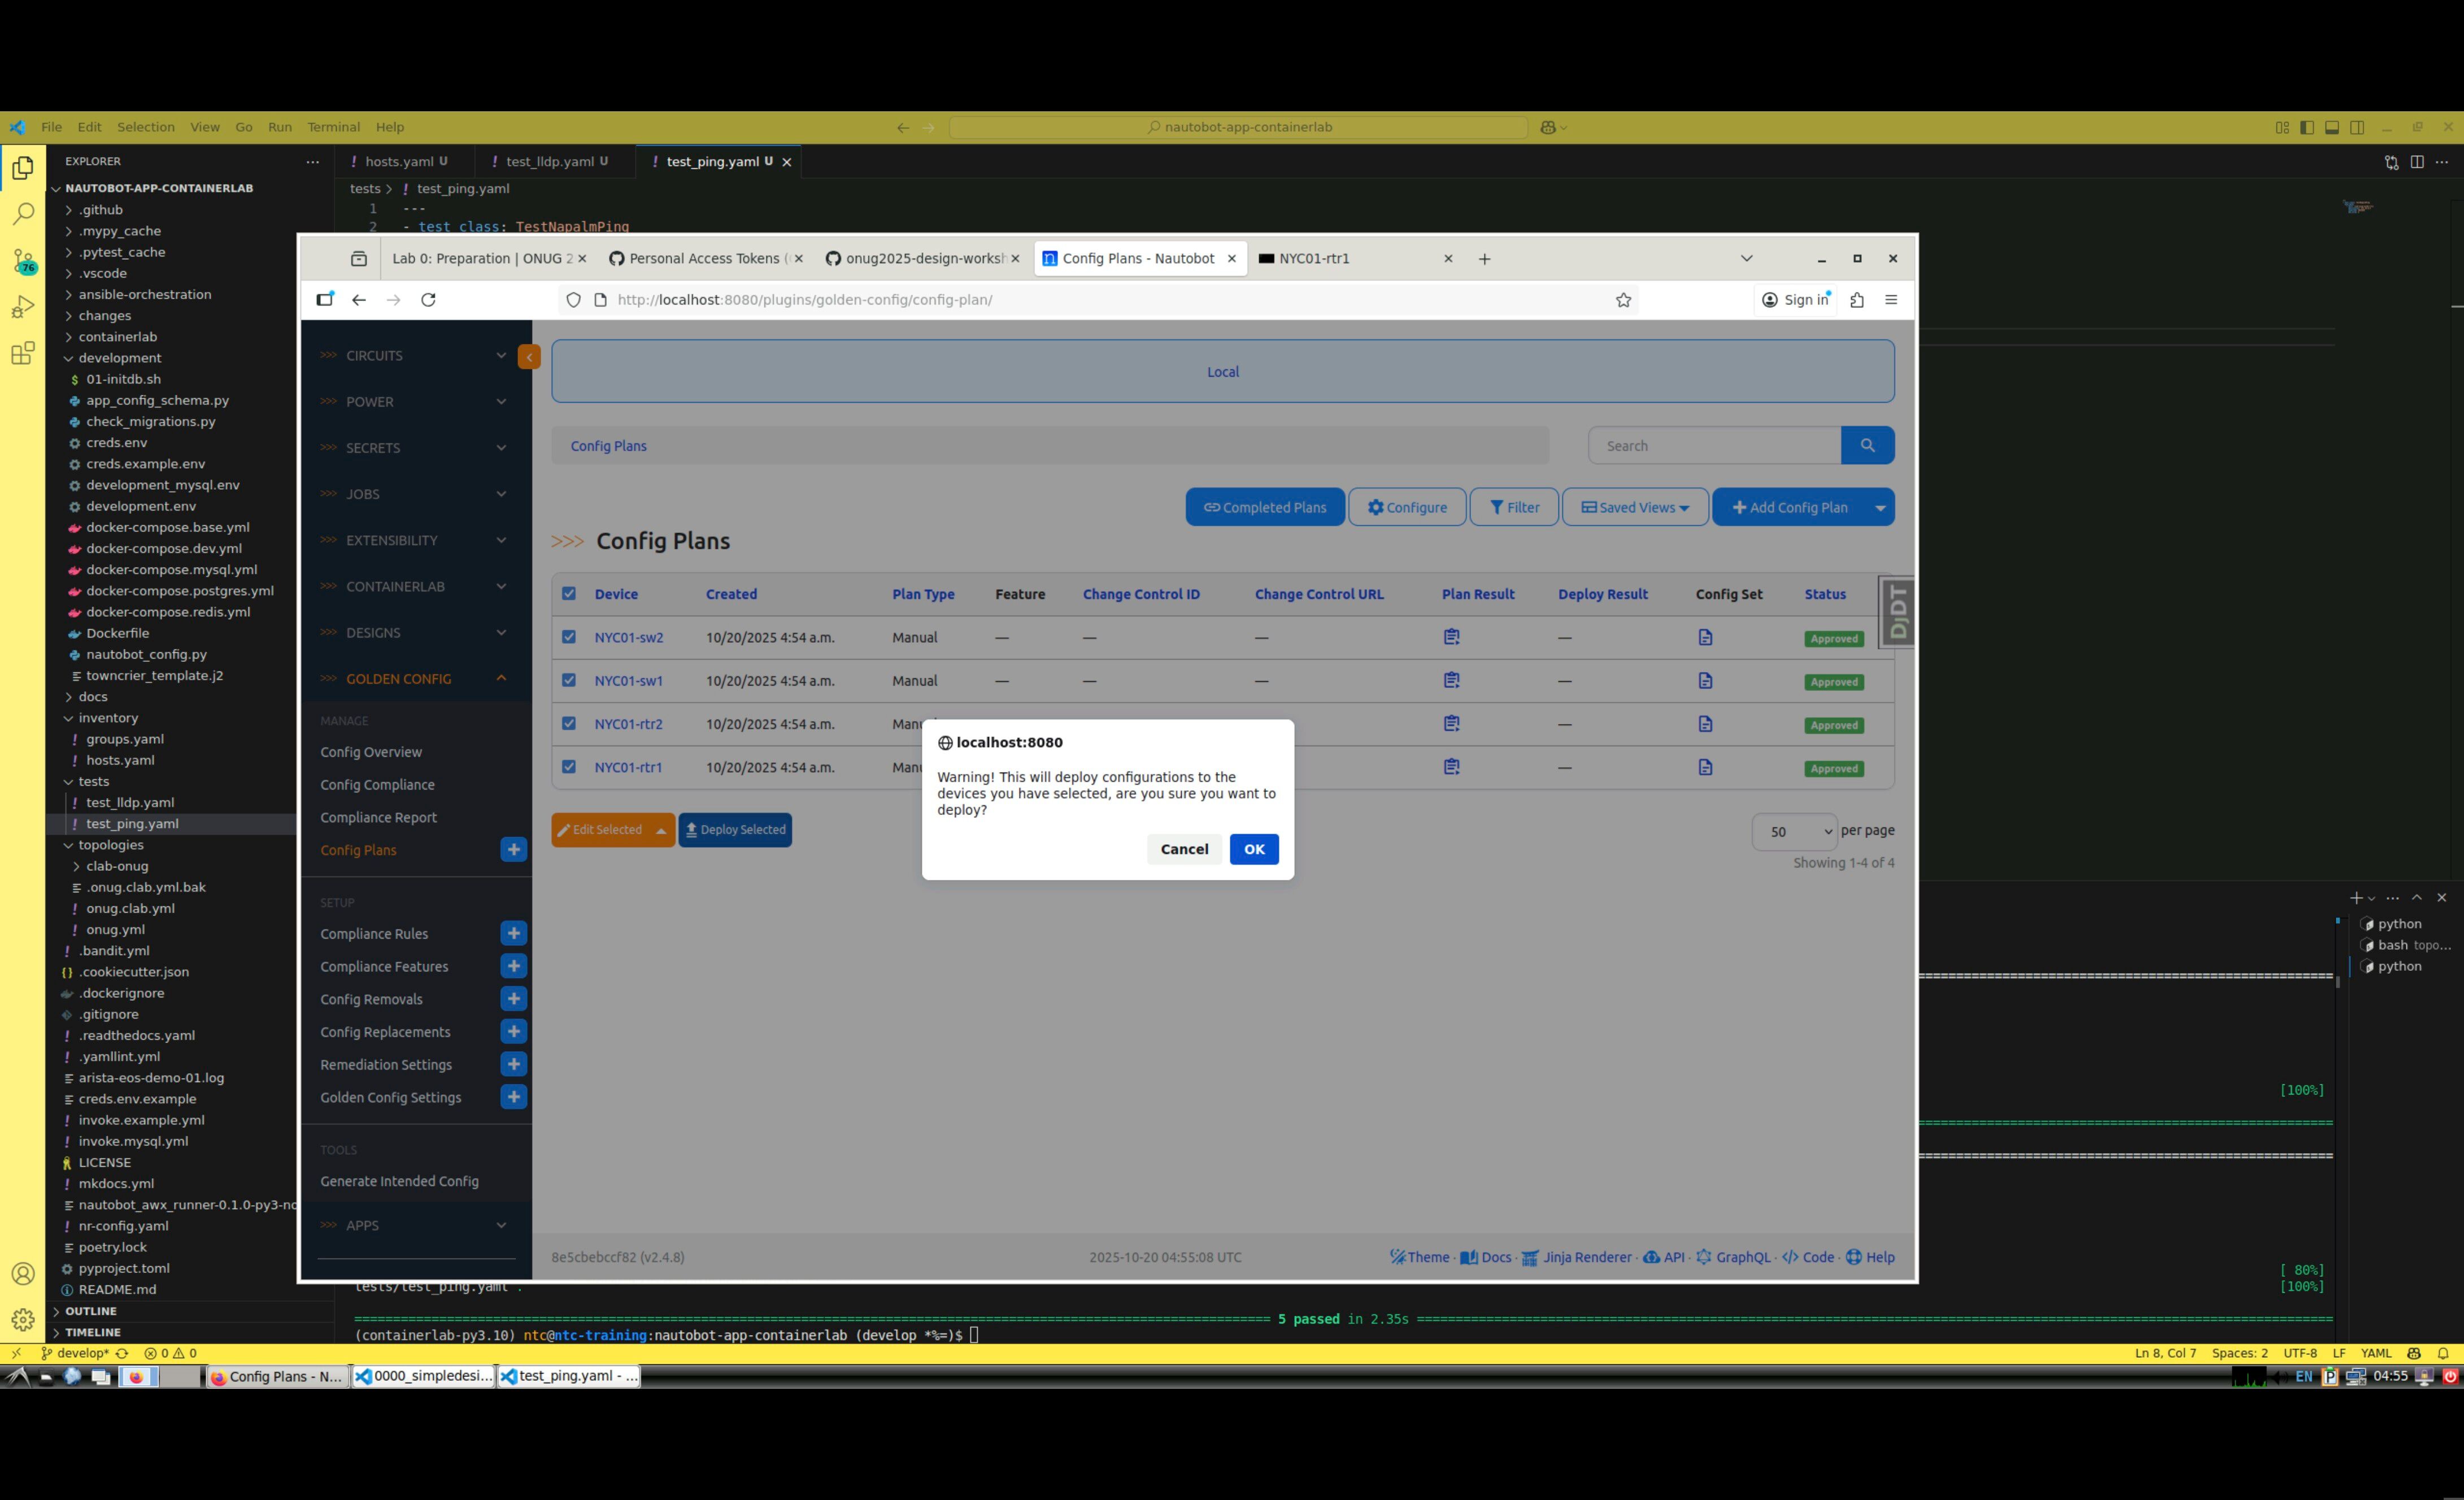
Task: Open the 50 per page dropdown
Action: (x=1794, y=831)
